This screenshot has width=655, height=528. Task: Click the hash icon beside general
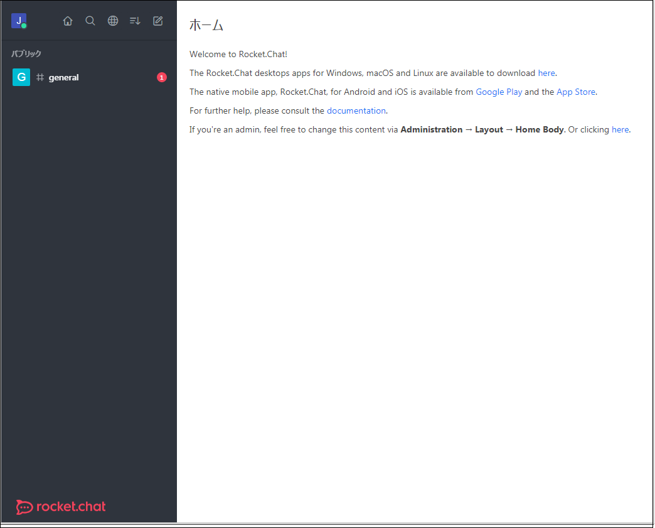[40, 77]
